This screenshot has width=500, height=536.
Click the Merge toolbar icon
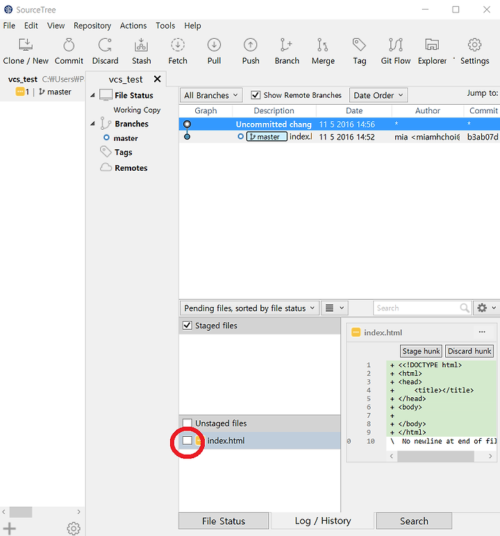(323, 45)
